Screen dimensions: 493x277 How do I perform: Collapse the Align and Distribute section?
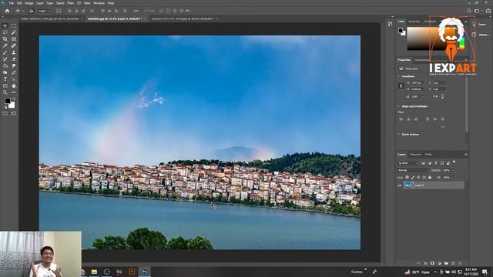pyautogui.click(x=399, y=106)
